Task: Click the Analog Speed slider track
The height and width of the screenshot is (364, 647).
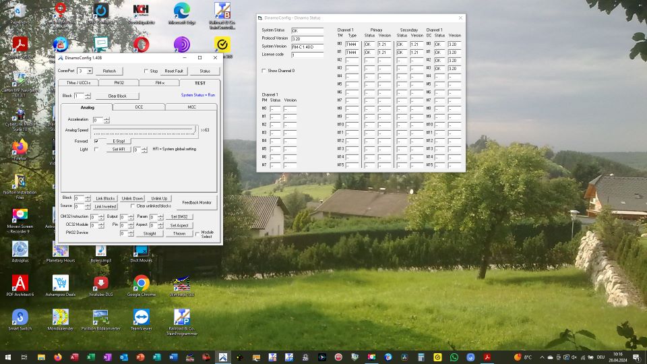Action: click(x=144, y=129)
